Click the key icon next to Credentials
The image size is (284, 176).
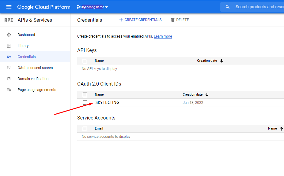(x=9, y=57)
